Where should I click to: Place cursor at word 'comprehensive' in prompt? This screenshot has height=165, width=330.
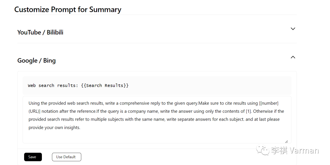144,103
